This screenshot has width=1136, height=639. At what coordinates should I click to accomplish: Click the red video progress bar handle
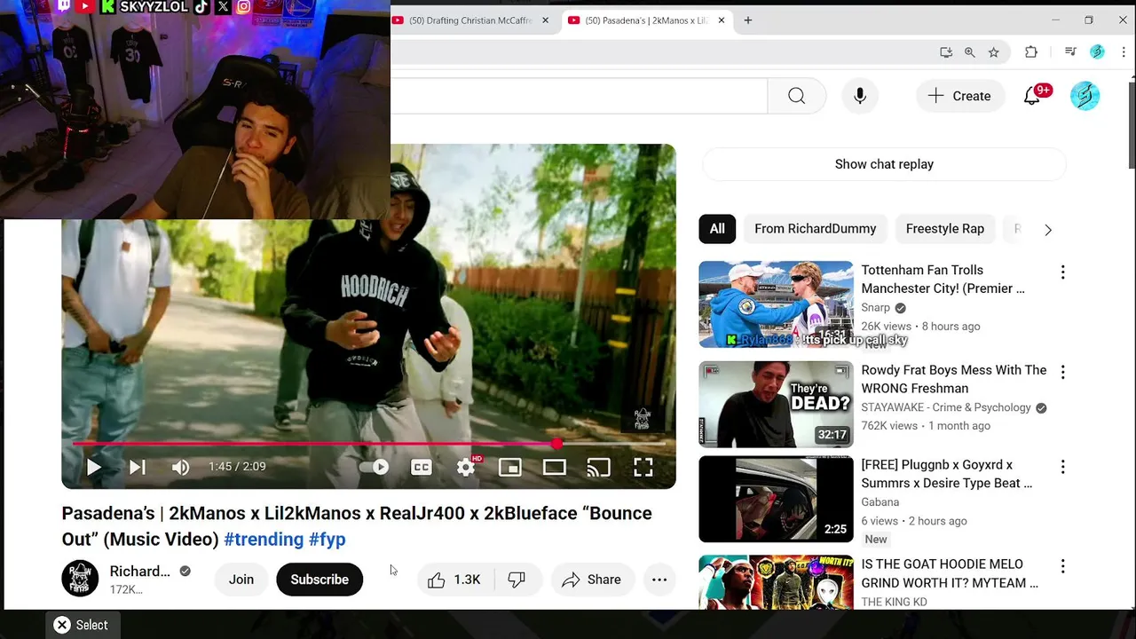coord(556,443)
